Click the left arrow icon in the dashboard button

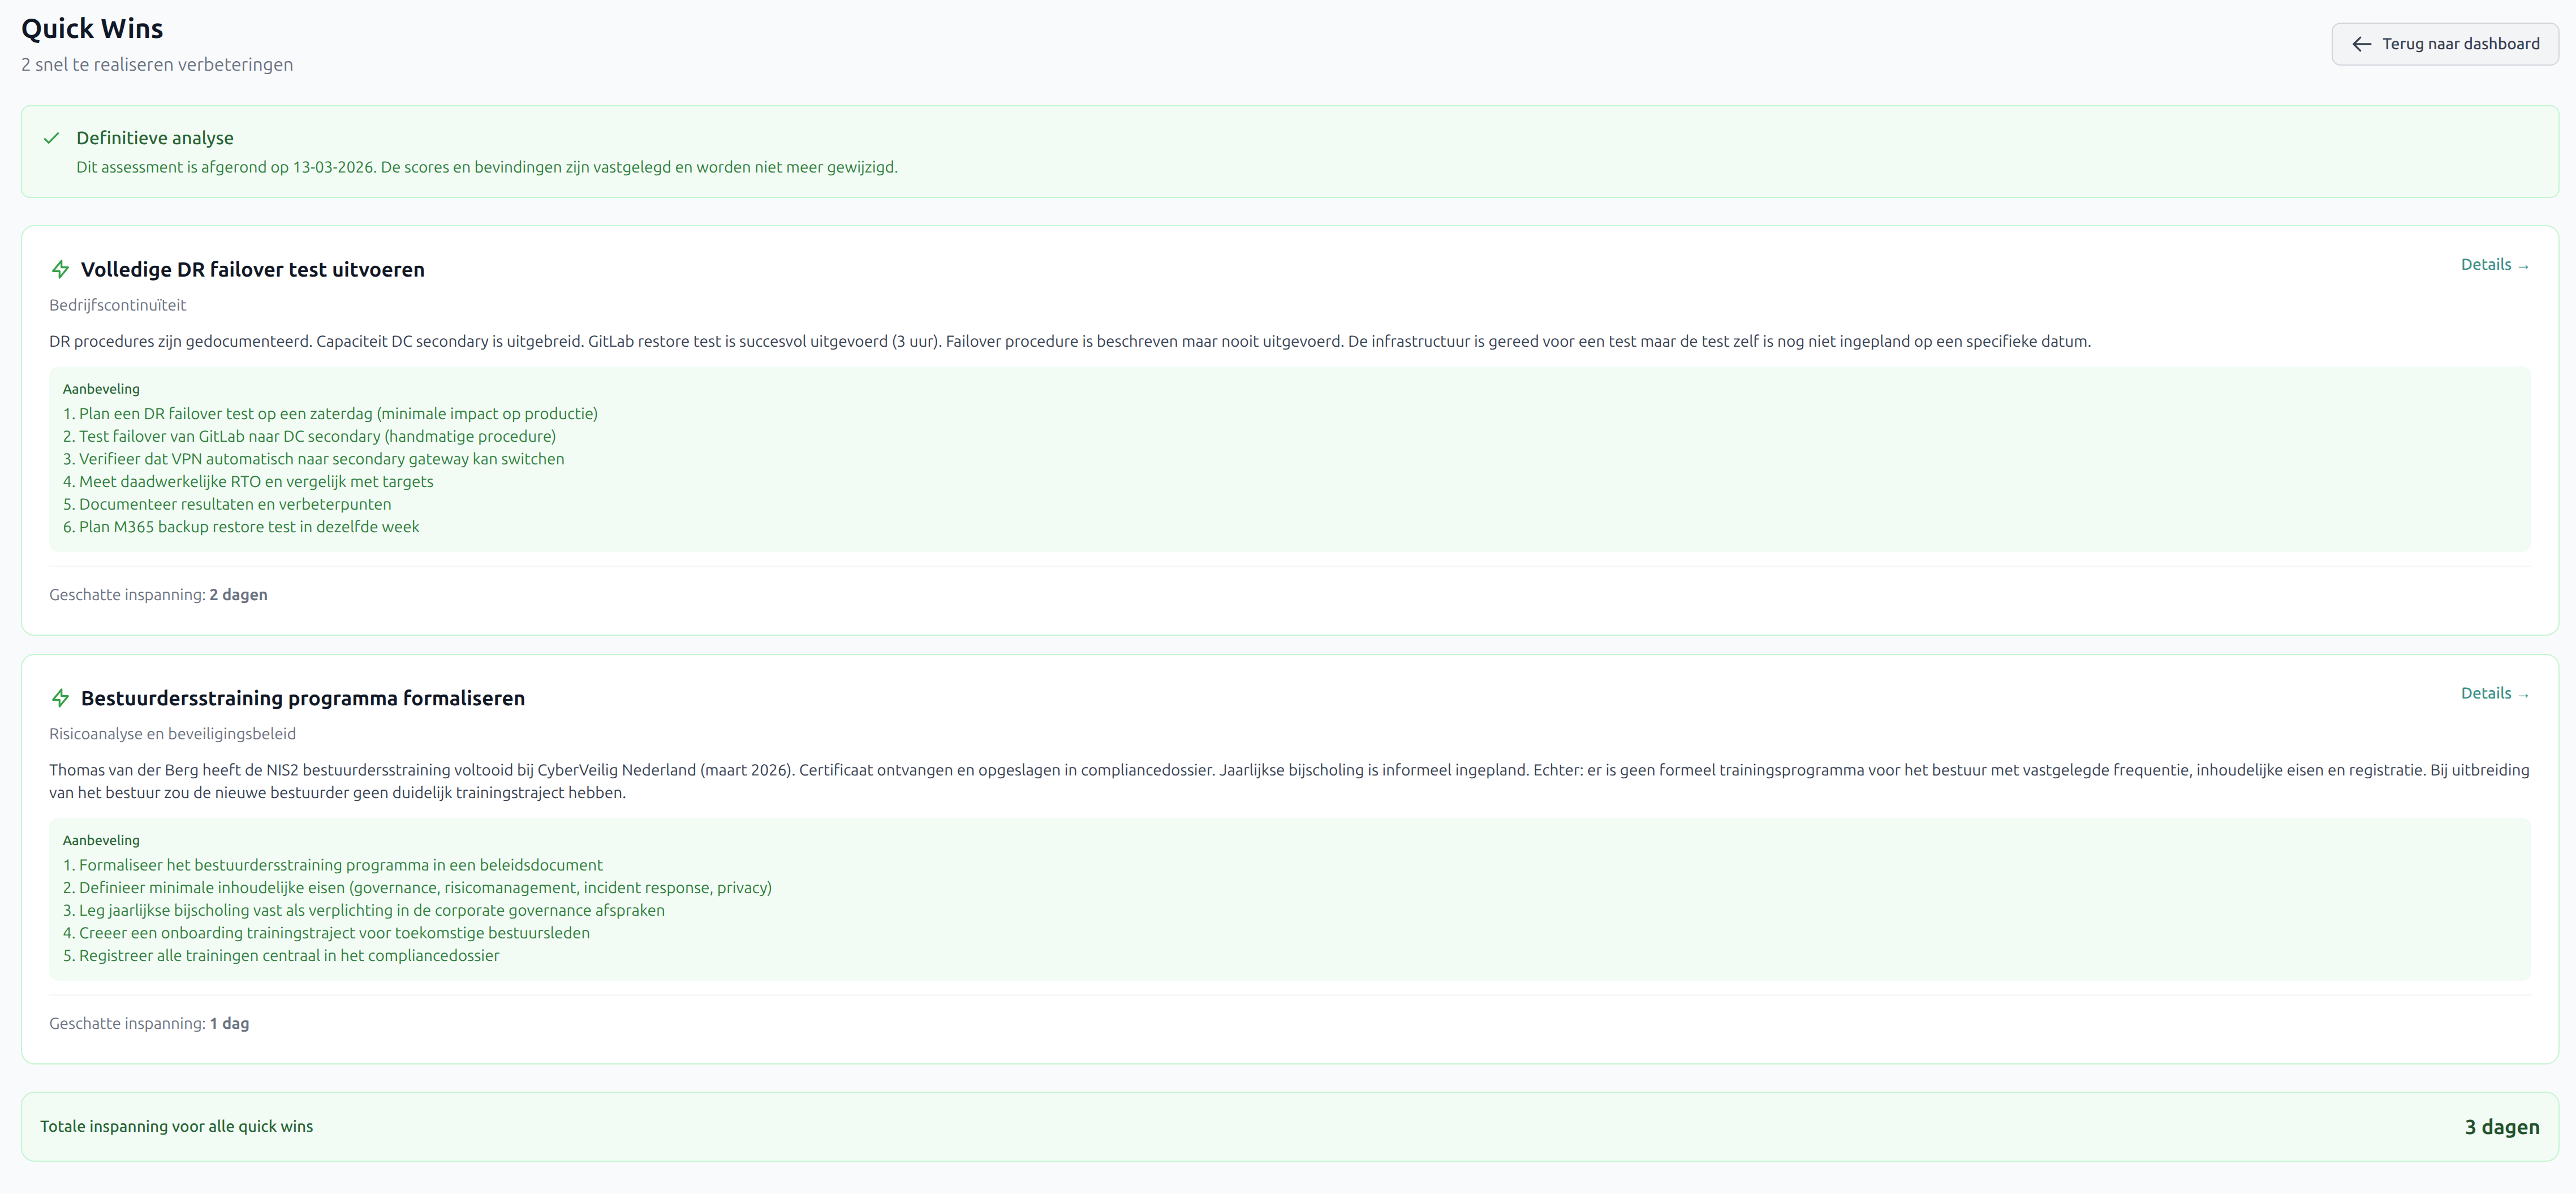tap(2361, 44)
